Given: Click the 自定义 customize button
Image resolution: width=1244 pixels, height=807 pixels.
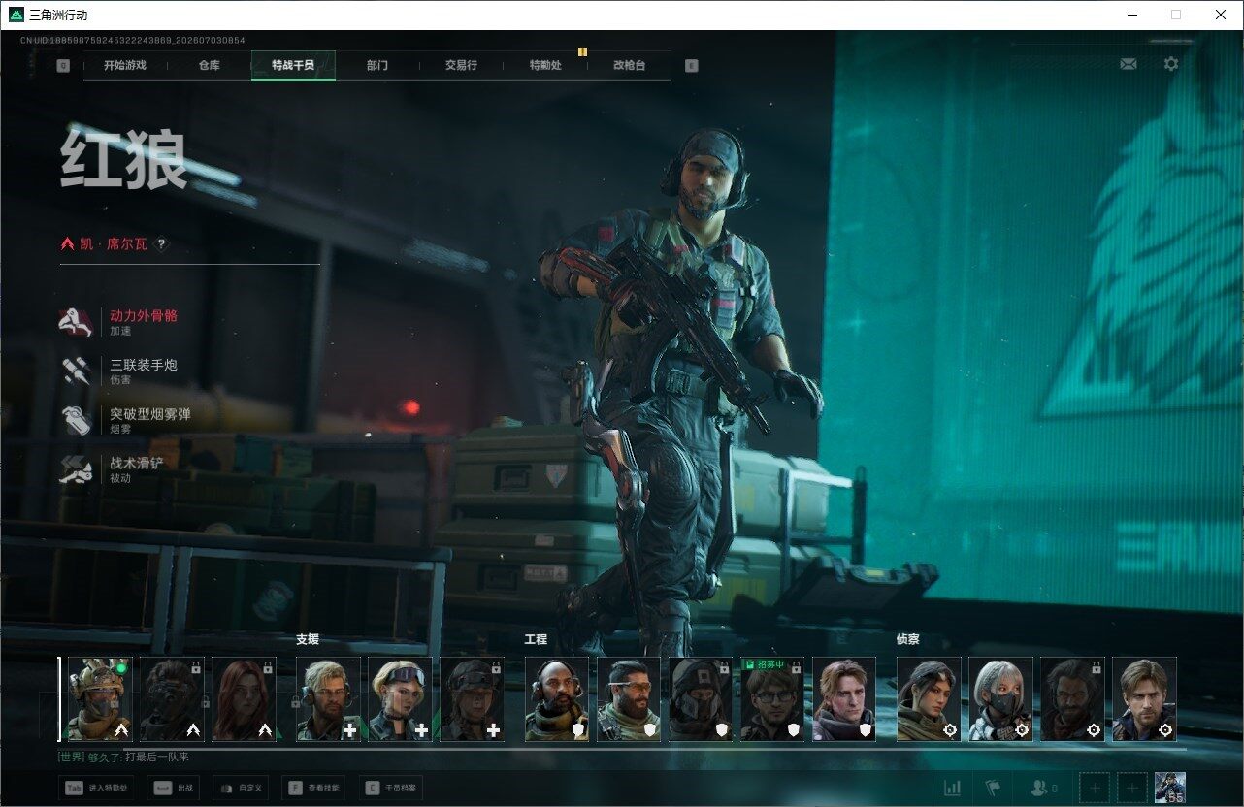Looking at the screenshot, I should tap(240, 788).
